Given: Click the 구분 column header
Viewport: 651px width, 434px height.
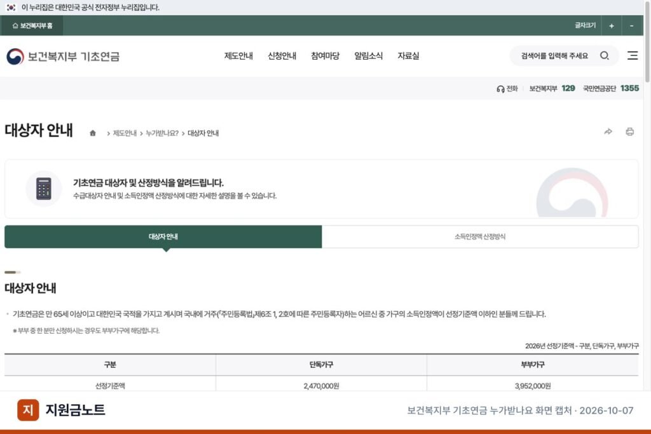Looking at the screenshot, I should pos(110,365).
